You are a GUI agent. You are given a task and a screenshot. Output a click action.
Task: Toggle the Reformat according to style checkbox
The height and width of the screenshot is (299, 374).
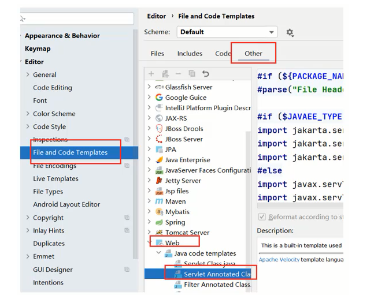pyautogui.click(x=262, y=217)
